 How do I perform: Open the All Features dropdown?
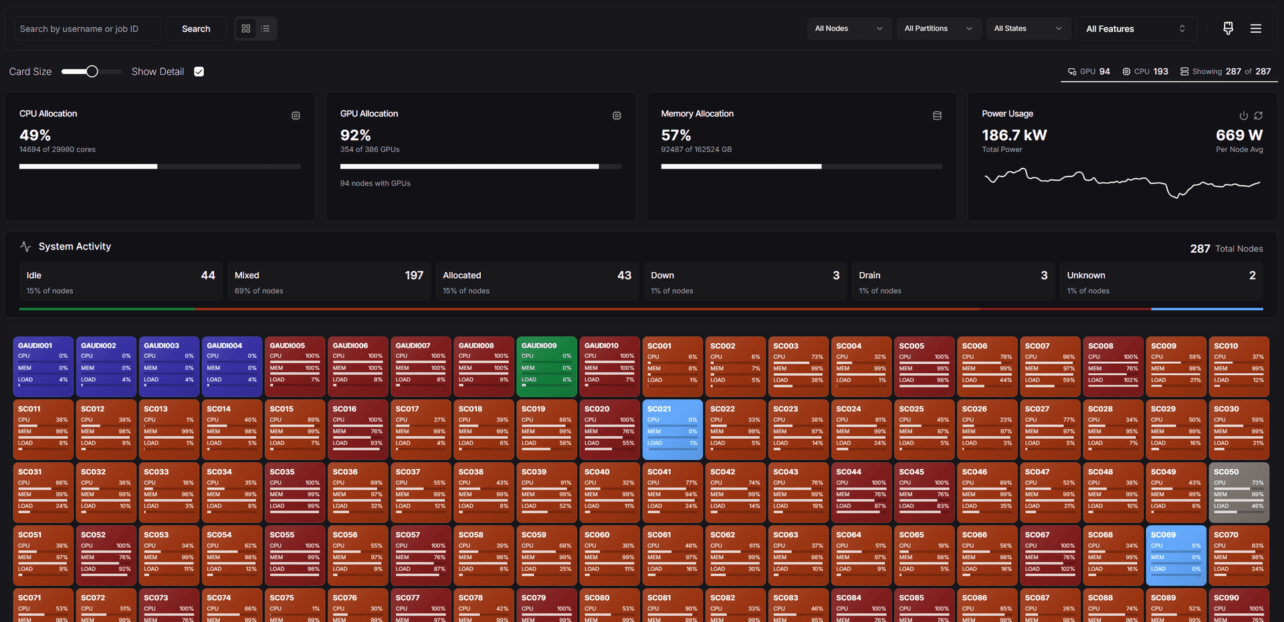pos(1136,29)
